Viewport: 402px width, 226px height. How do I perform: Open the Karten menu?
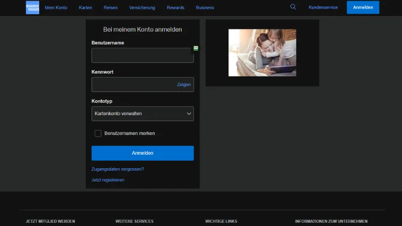click(x=85, y=7)
